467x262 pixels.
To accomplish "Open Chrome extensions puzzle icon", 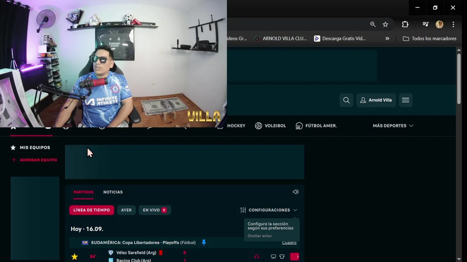I will coord(405,24).
